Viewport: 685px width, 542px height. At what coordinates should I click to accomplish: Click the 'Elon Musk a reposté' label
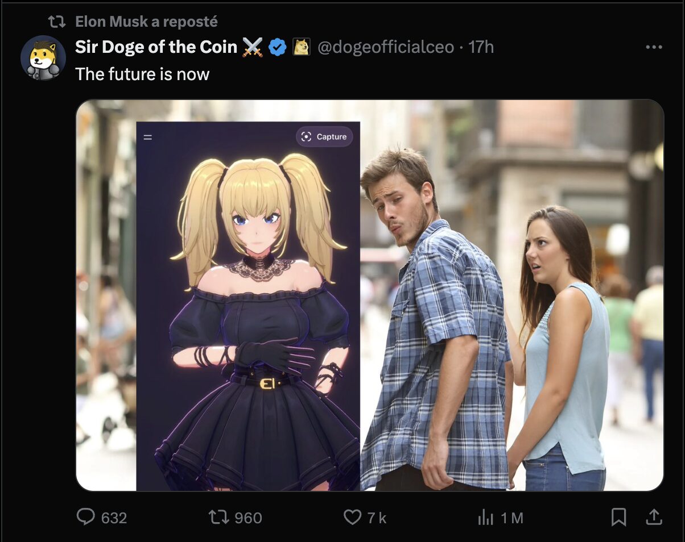pyautogui.click(x=146, y=22)
